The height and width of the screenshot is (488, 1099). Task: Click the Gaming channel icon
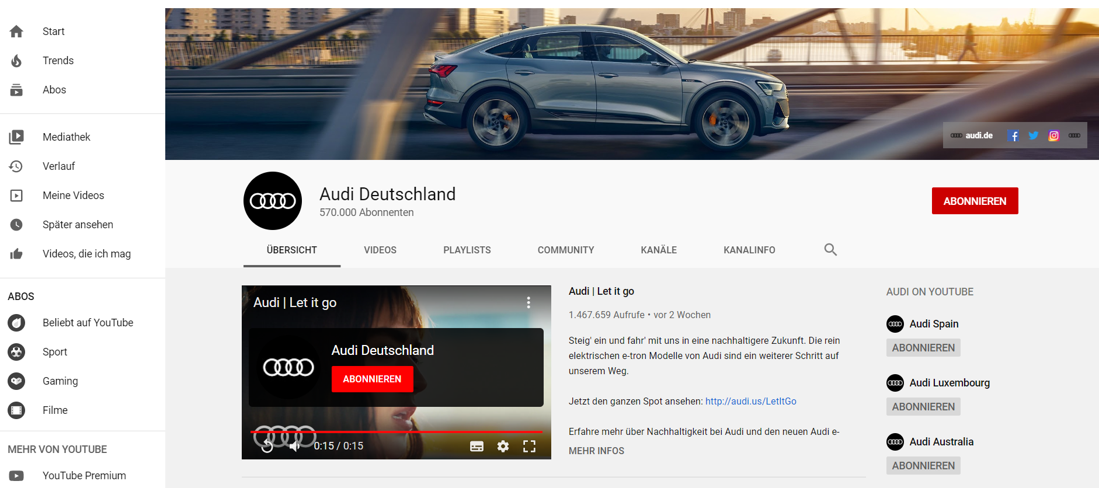16,381
